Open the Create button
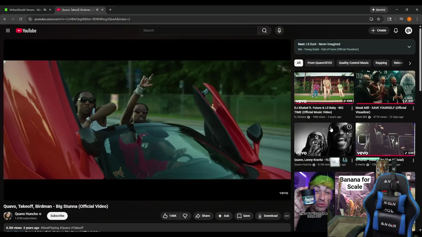 click(x=378, y=31)
